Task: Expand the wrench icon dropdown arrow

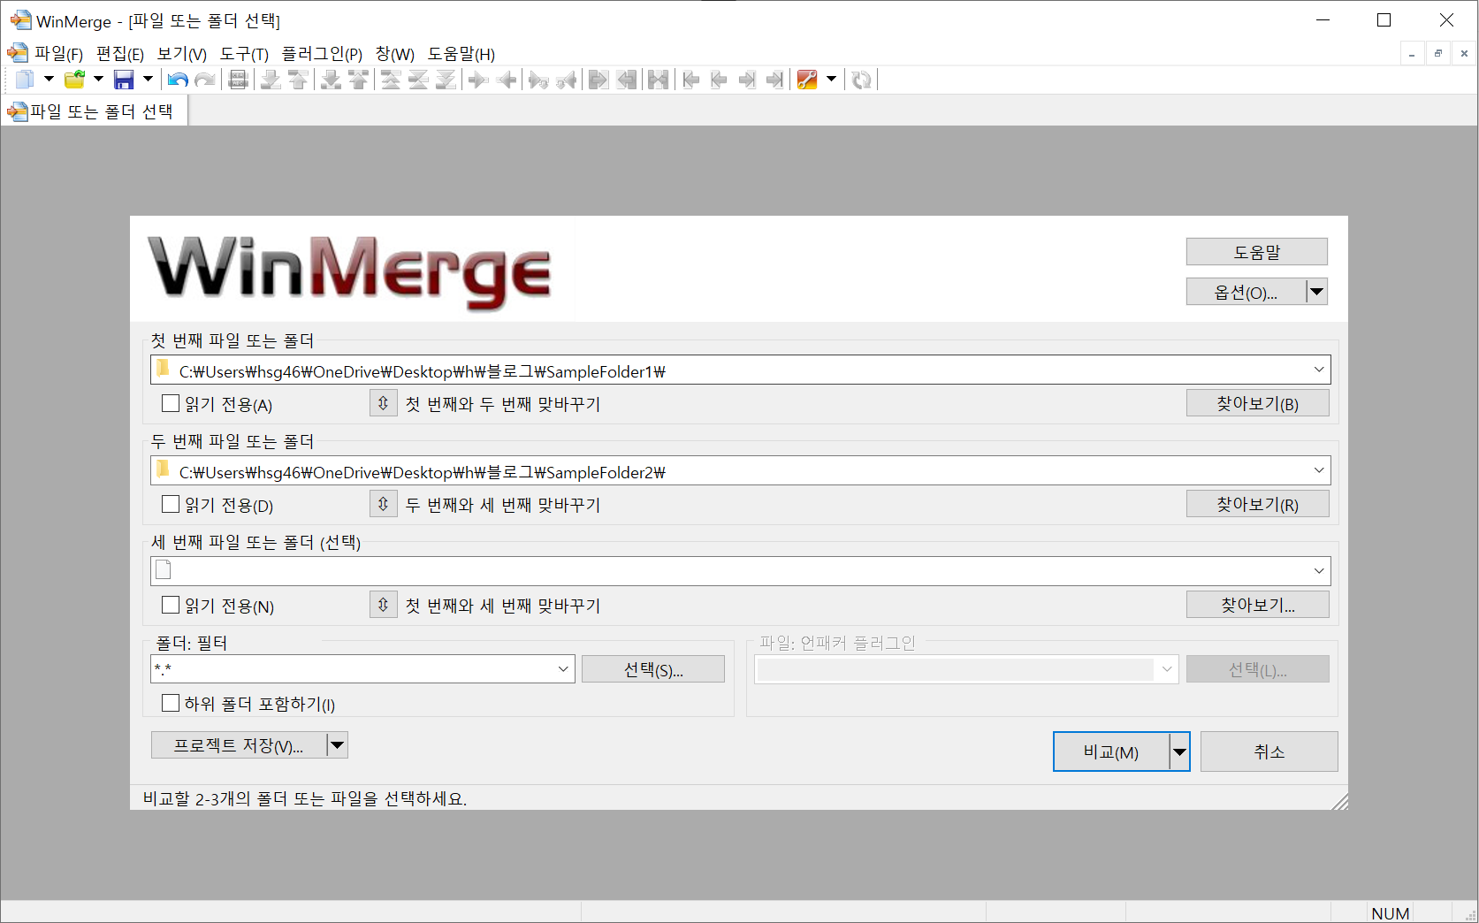Action: click(831, 80)
